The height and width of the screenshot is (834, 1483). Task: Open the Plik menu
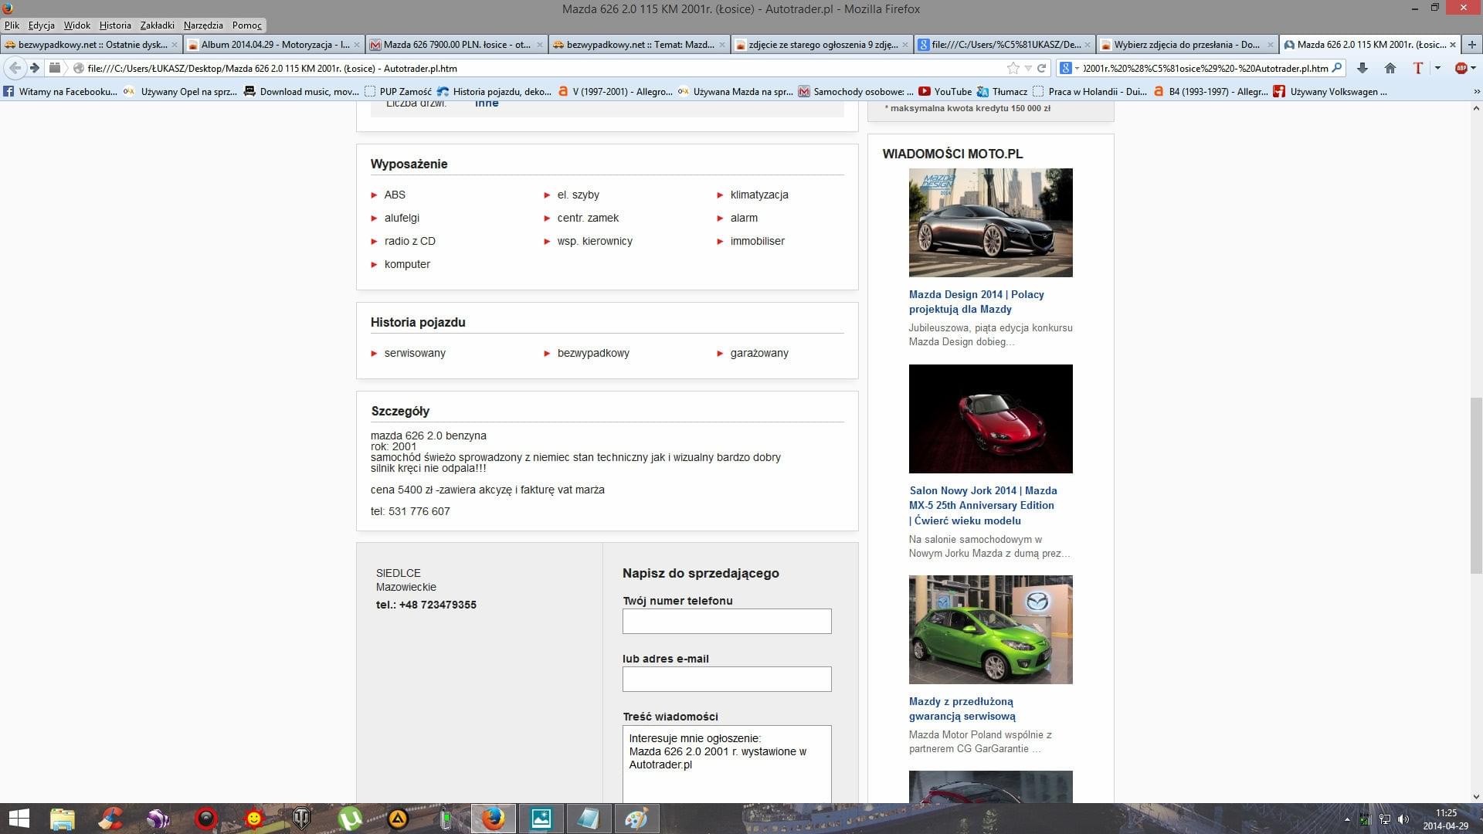pyautogui.click(x=12, y=25)
